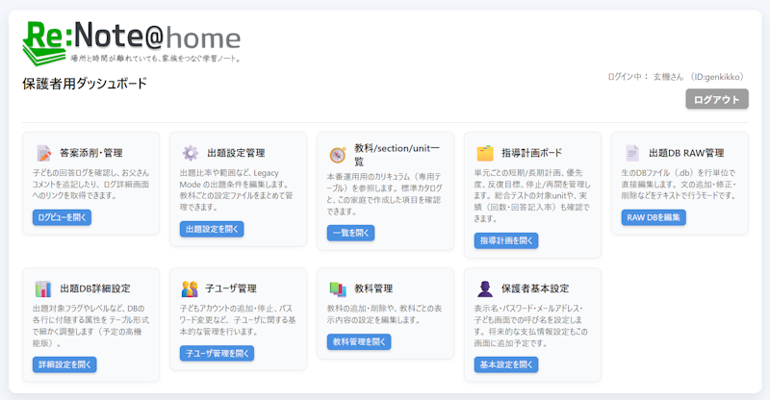This screenshot has width=770, height=400.
Task: Click the people icon for 子ユーザ管理
Action: [190, 289]
